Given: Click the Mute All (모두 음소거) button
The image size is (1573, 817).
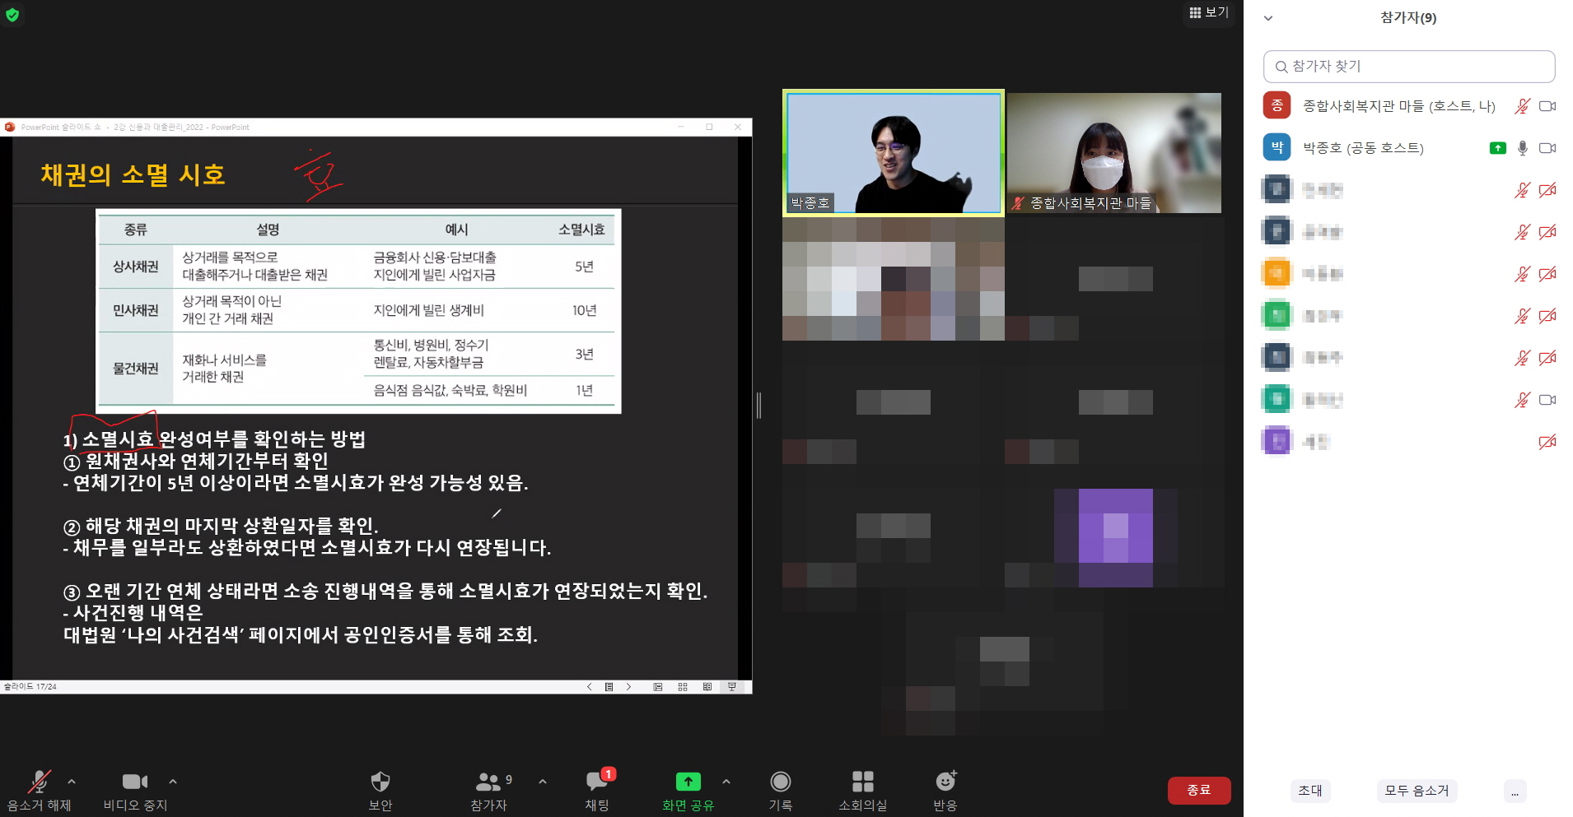Looking at the screenshot, I should (x=1416, y=791).
